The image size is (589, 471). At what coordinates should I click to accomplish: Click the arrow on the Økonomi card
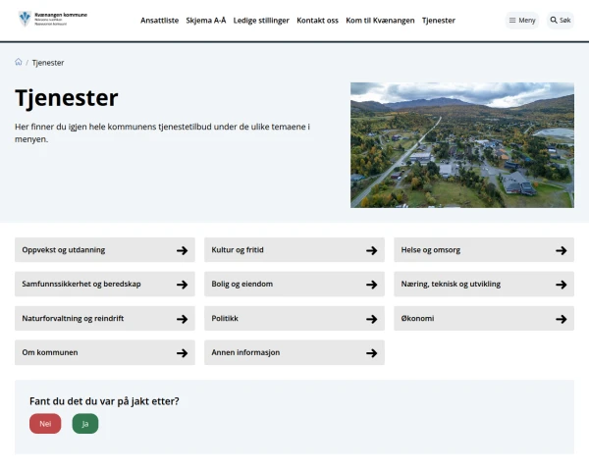(562, 319)
